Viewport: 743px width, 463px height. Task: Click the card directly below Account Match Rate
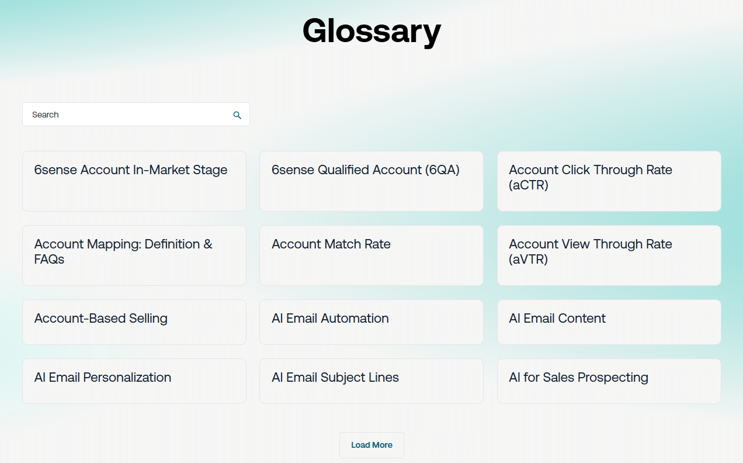coord(371,322)
